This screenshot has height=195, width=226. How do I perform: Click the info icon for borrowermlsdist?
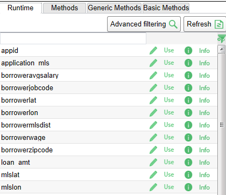click(x=188, y=125)
